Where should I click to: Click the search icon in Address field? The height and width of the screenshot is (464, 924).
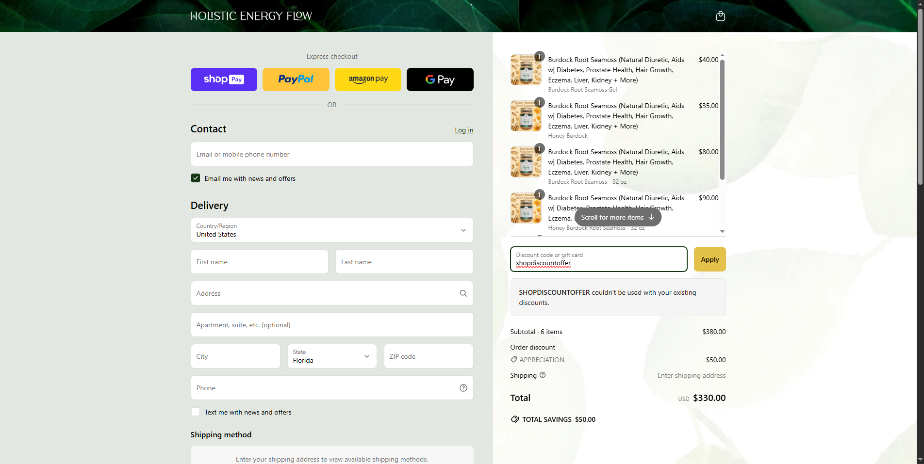coord(463,293)
